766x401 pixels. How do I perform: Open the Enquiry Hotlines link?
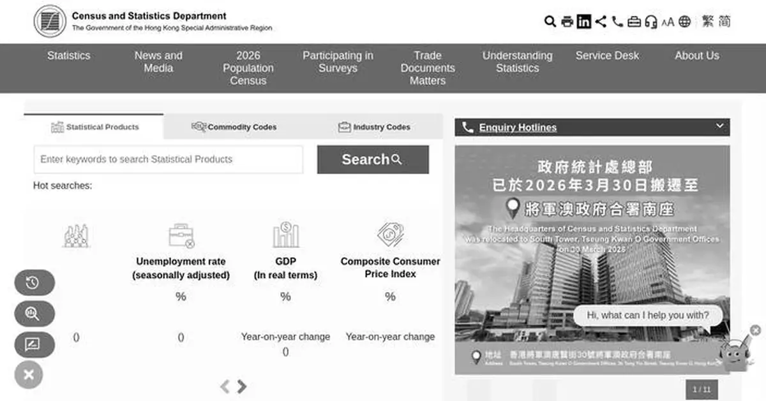(518, 128)
